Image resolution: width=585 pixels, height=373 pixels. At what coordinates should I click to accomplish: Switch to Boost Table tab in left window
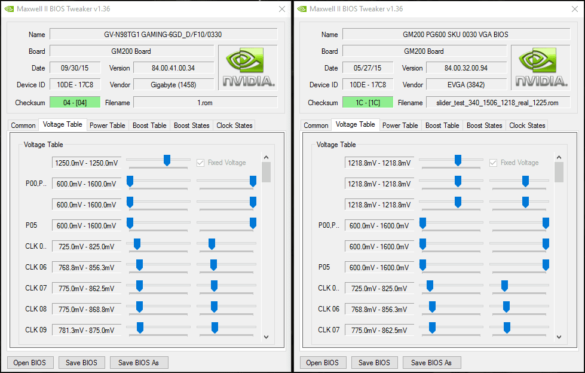coord(149,126)
